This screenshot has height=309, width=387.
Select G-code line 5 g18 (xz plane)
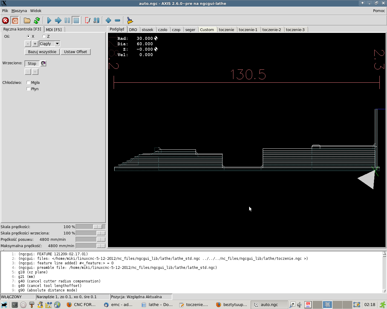33,272
